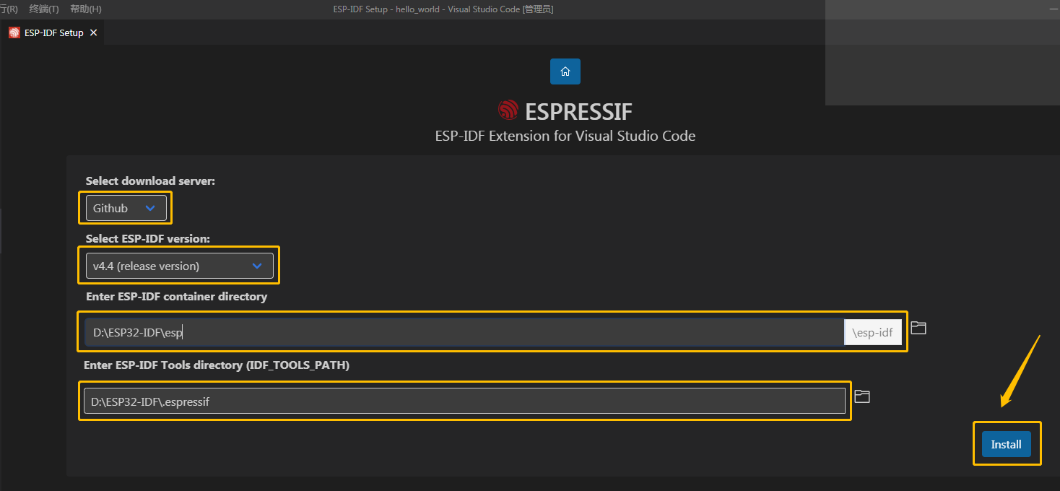This screenshot has width=1060, height=491.
Task: Switch to the ESP-IDF Setup tab
Action: pyautogui.click(x=51, y=32)
